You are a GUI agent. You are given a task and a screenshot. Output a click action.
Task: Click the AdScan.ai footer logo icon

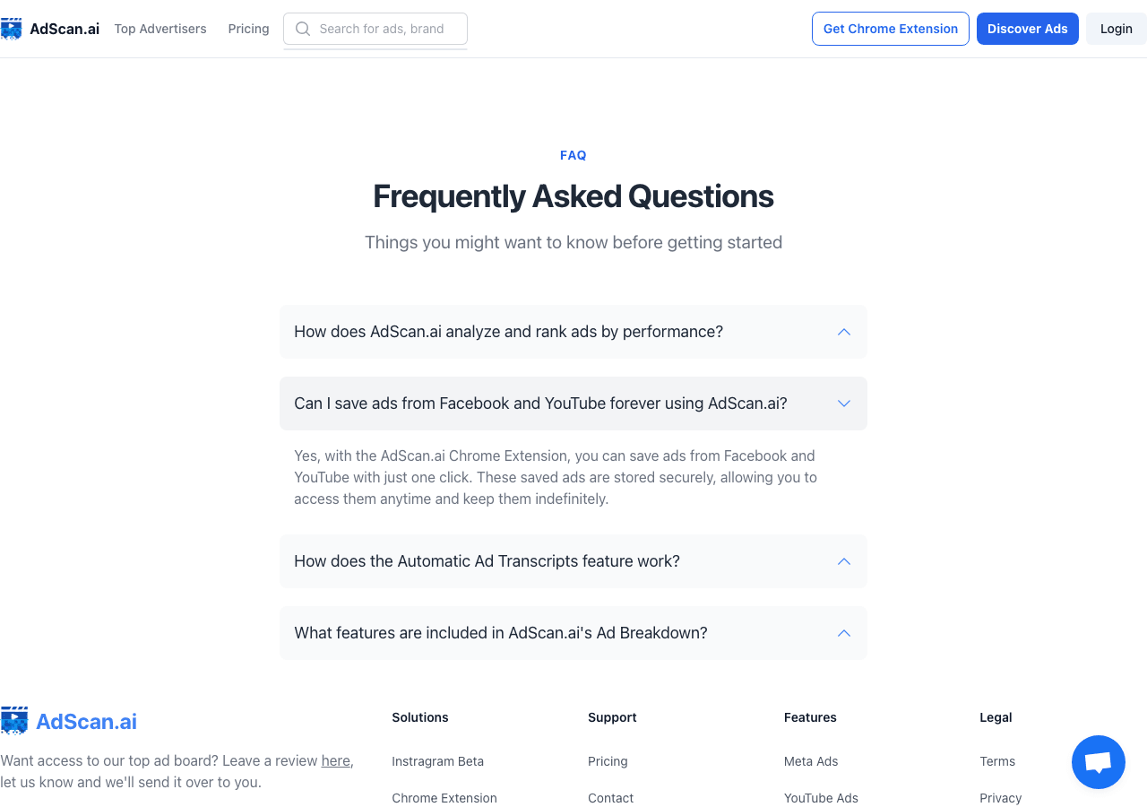click(14, 721)
